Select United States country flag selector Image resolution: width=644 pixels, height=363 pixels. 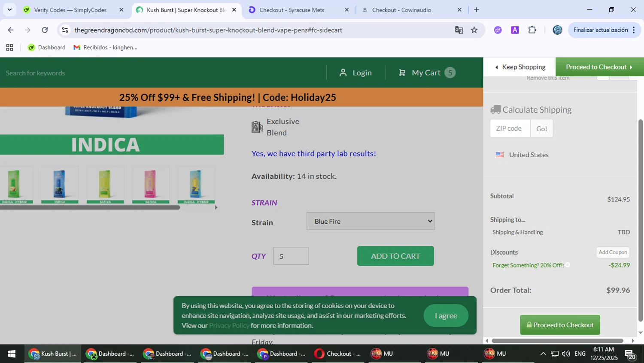[522, 155]
